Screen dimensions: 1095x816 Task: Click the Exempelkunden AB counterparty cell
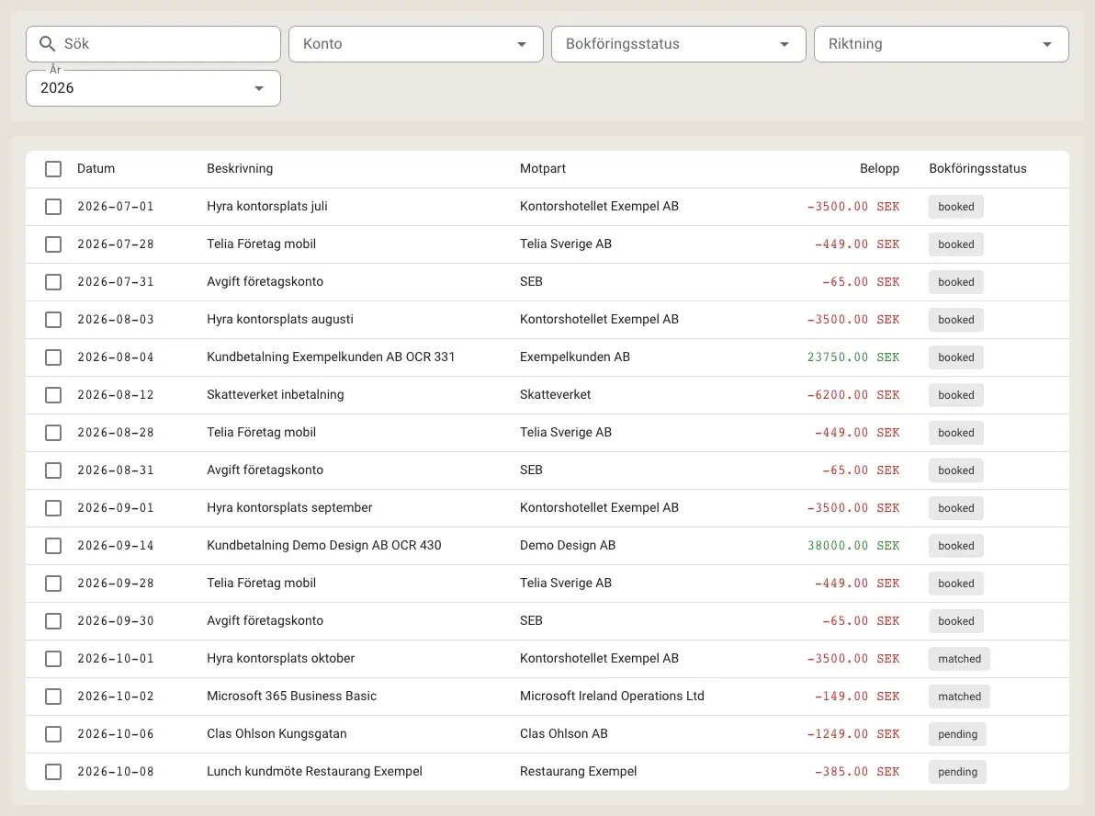(575, 357)
